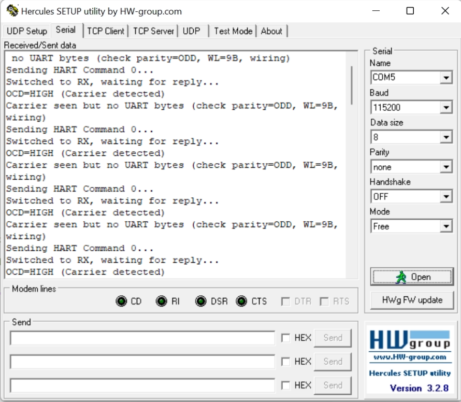Click the Hercules SETUP utility label

[x=410, y=373]
